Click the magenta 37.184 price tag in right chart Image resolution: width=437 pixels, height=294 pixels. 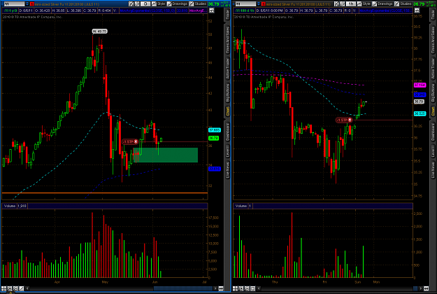click(420, 85)
